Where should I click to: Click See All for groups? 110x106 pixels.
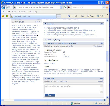38,22
